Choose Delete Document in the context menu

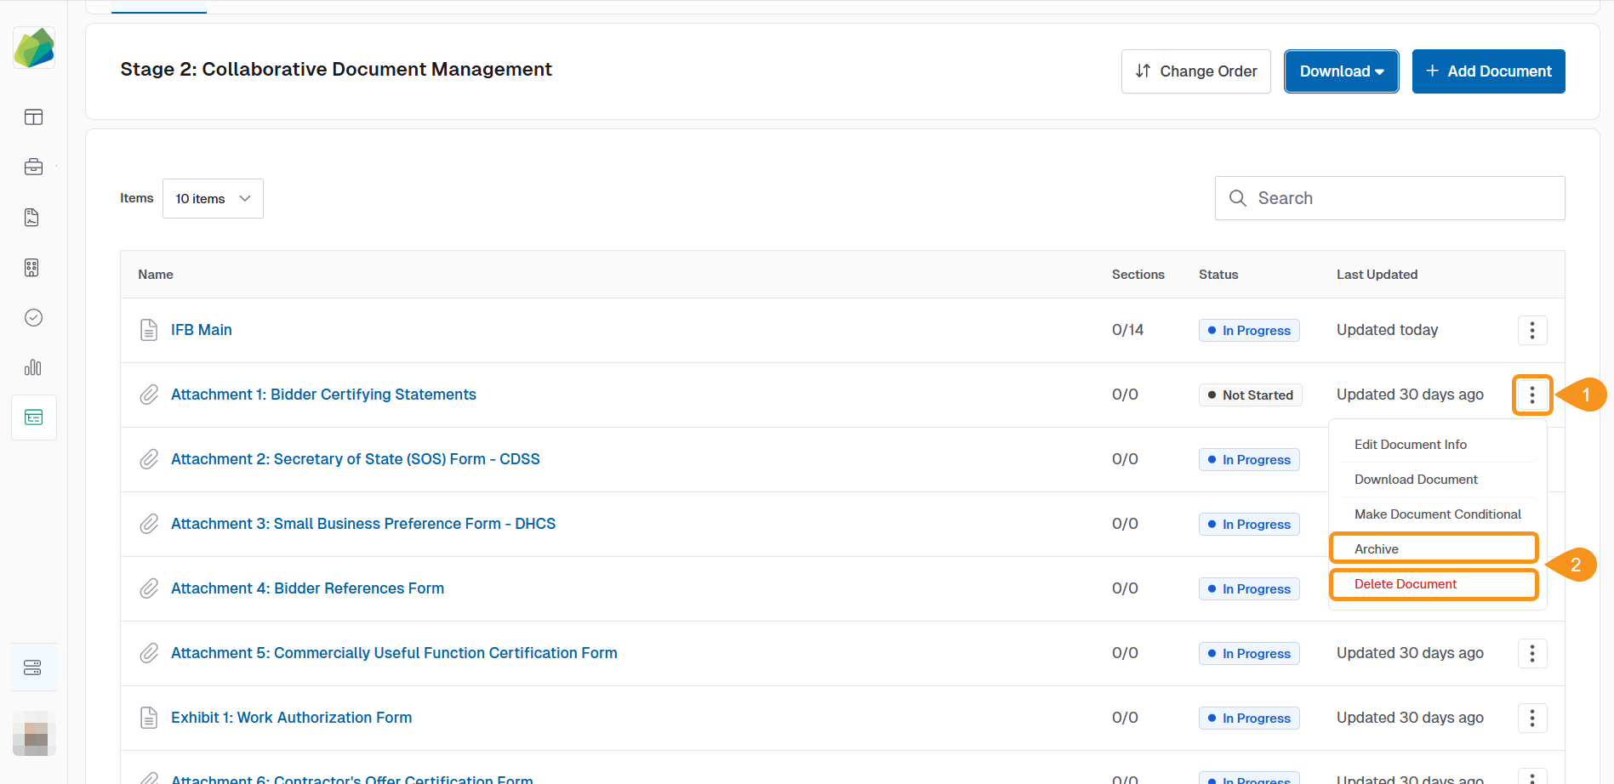(x=1434, y=584)
